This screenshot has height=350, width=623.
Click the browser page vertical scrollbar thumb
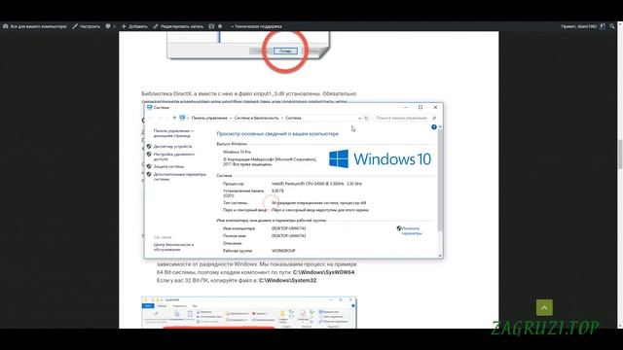click(x=620, y=154)
